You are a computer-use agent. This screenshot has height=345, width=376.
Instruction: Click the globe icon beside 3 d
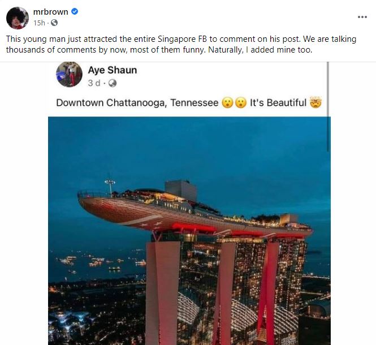[x=113, y=83]
